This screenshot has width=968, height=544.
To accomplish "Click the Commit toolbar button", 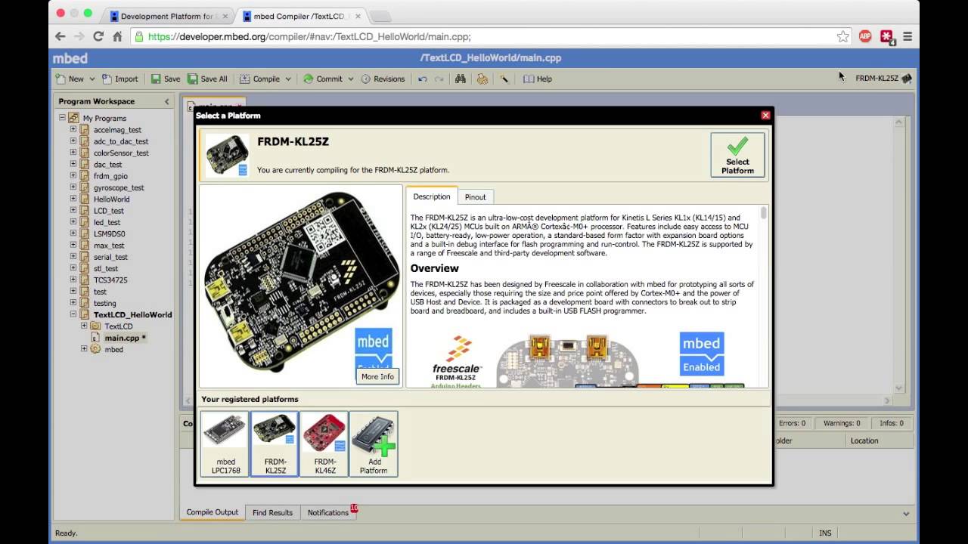I will (x=323, y=79).
